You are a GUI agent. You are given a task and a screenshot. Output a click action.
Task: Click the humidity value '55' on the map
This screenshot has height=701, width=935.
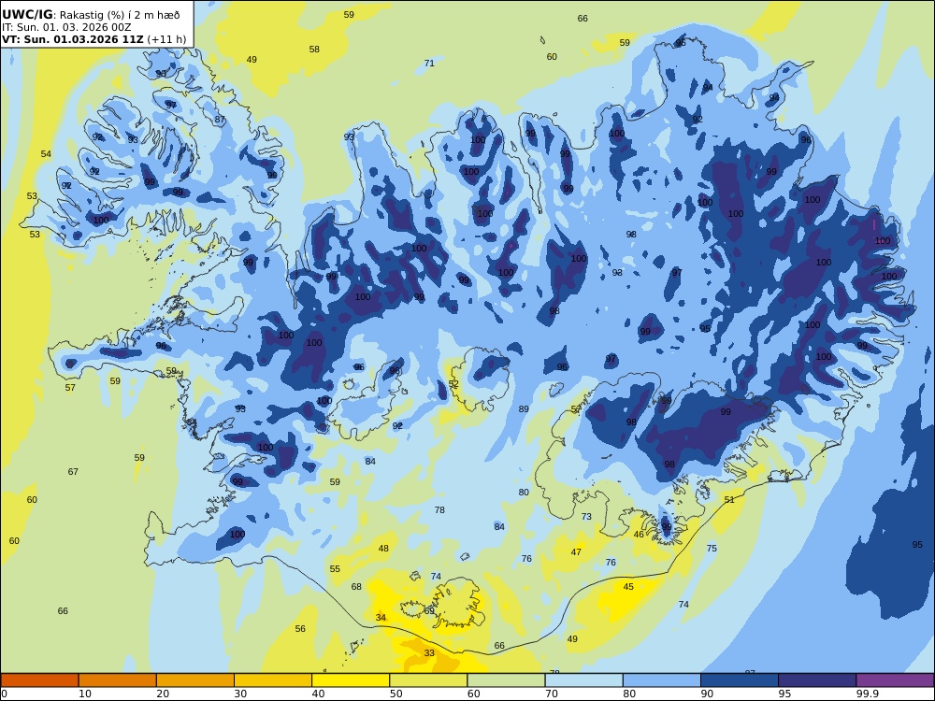(x=335, y=569)
